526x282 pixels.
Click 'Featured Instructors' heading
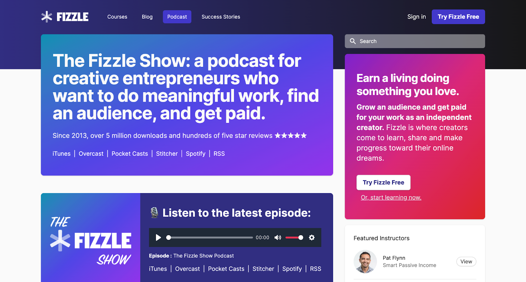coord(382,238)
